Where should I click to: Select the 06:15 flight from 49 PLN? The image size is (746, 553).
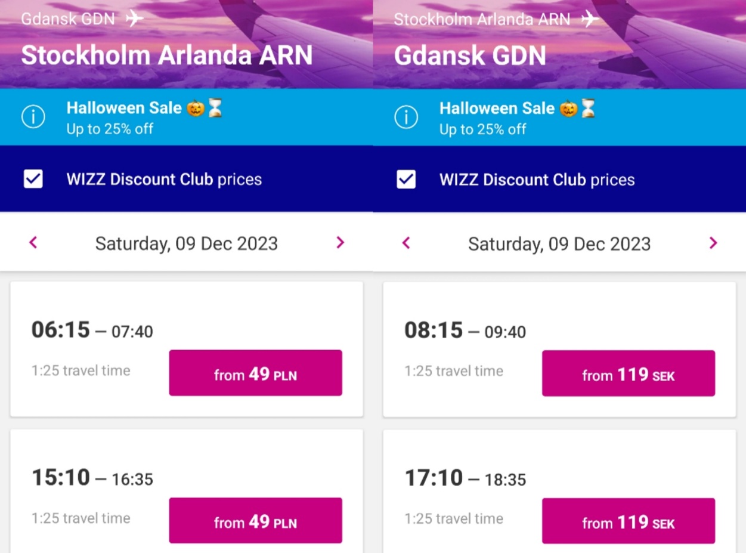coord(255,373)
